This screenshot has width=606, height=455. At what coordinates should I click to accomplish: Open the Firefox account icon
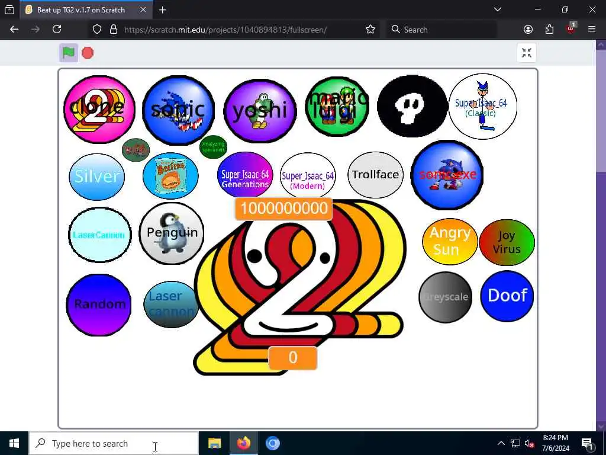528,30
